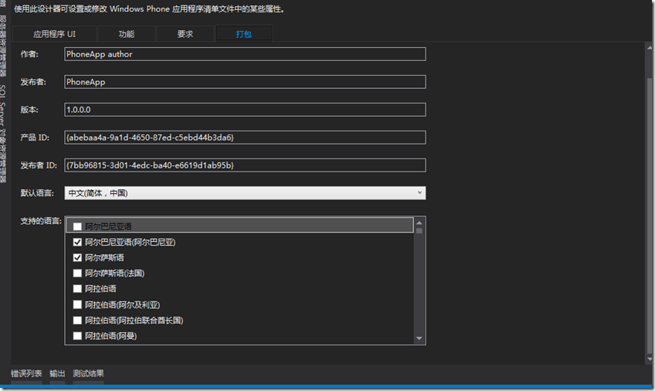Image resolution: width=655 pixels, height=391 pixels.
Task: Uncheck 阿尔巴尼亚语(阿尔巴尼亚) checkbox
Action: coord(77,242)
